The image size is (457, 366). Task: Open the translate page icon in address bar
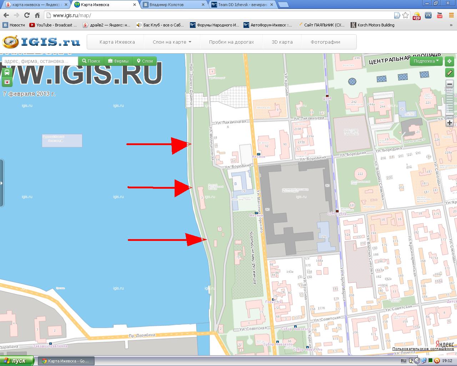pyautogui.click(x=397, y=15)
